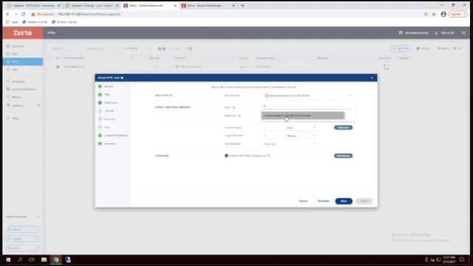Screen dimensions: 473x266
Task: Click the Not secure warning in the address bar
Action: coord(42,14)
